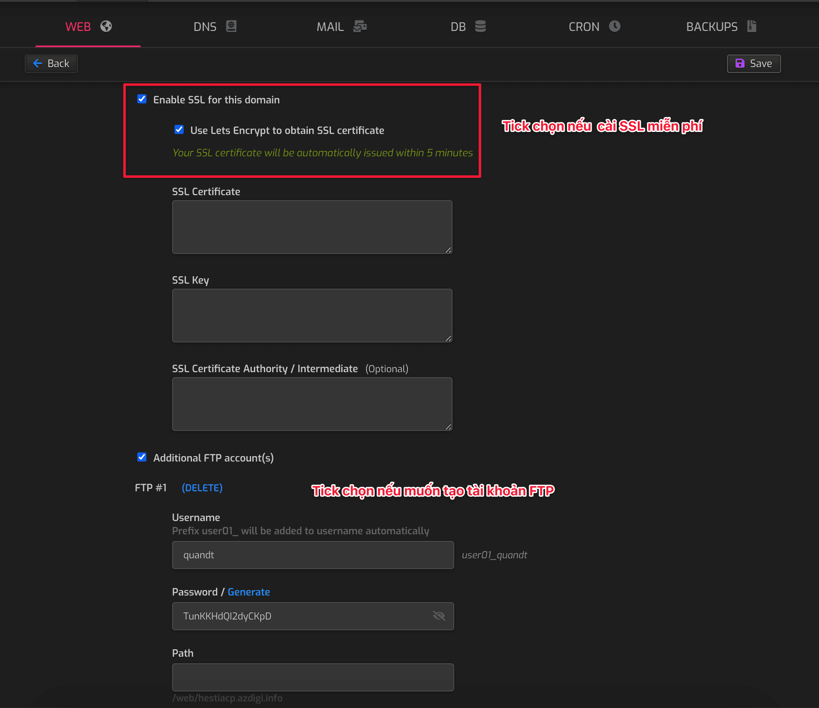Click the FTP Path input field
819x708 pixels.
(x=313, y=677)
